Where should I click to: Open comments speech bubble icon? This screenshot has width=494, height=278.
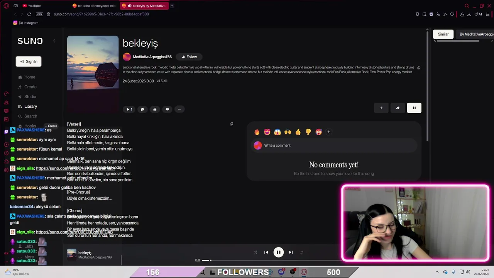coord(142,109)
